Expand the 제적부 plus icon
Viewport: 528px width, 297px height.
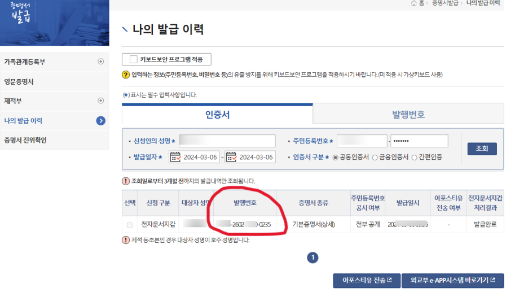[x=100, y=101]
